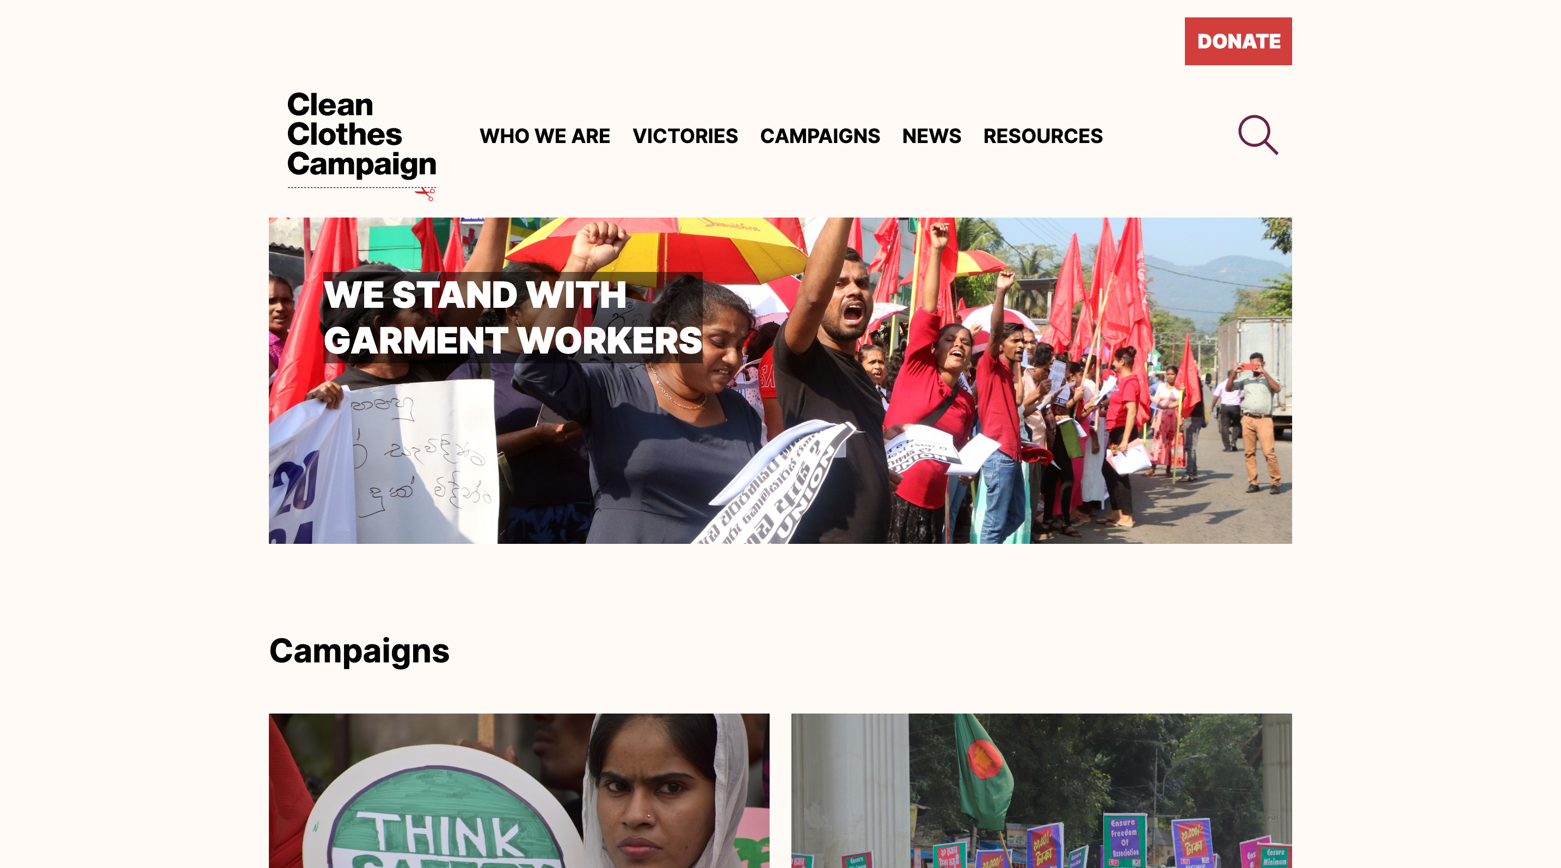Select the VICTORIES menu item
Viewport: 1561px width, 868px height.
[x=685, y=136]
